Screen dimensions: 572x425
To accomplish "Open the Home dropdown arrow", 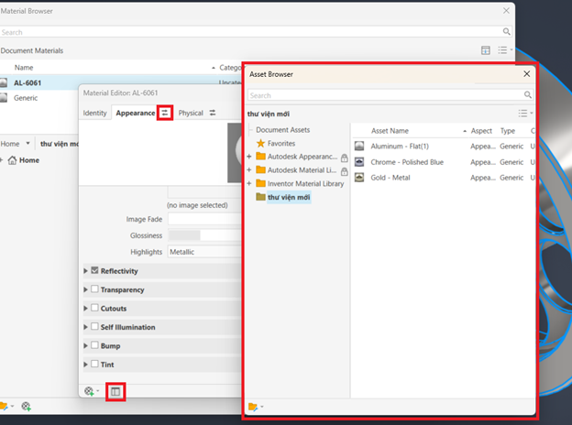I will click(27, 144).
